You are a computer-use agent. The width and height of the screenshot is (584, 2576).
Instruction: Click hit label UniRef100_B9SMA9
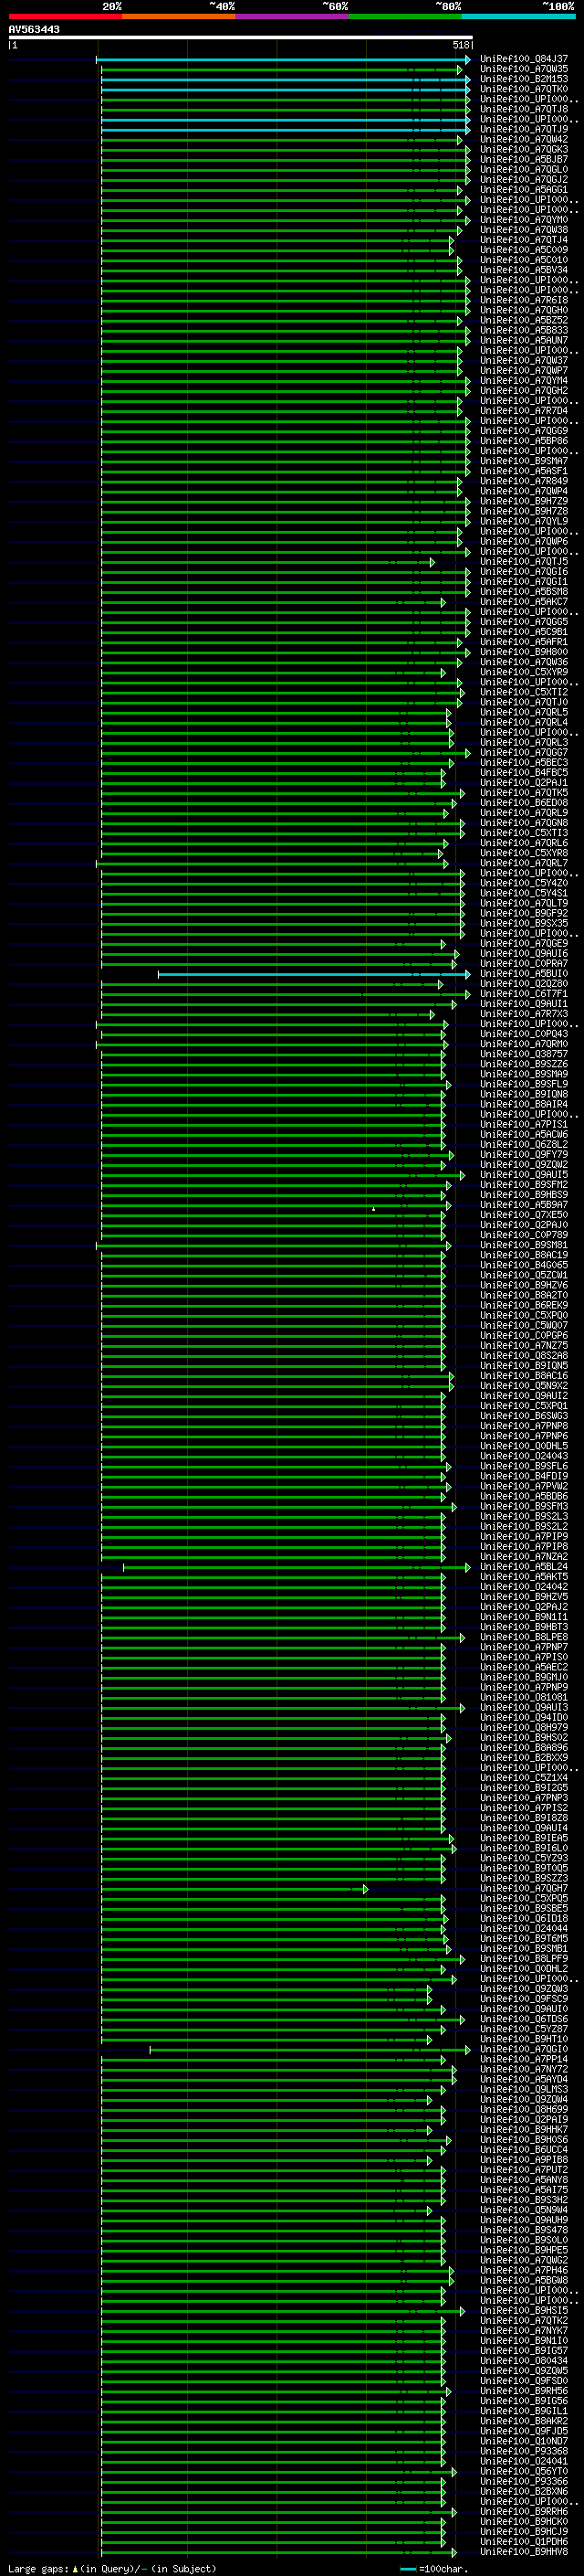(524, 1074)
